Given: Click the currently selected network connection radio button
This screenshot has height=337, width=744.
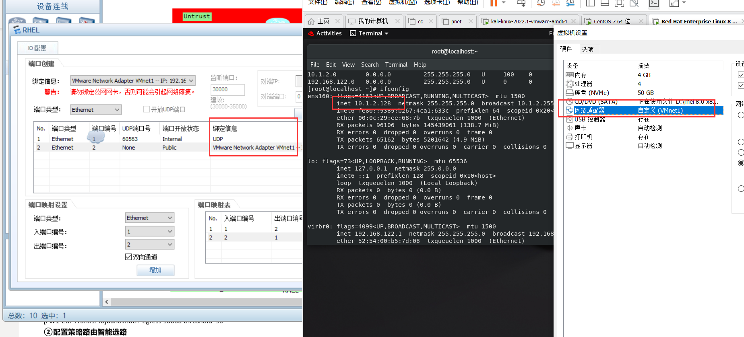Looking at the screenshot, I should 741,163.
